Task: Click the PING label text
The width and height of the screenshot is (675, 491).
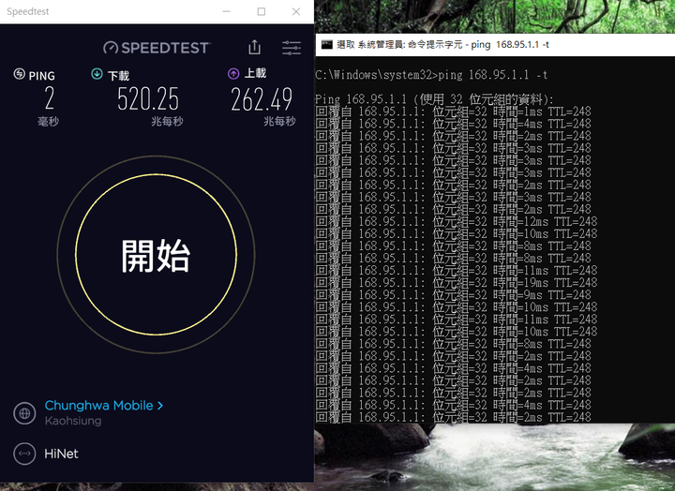Action: (42, 76)
